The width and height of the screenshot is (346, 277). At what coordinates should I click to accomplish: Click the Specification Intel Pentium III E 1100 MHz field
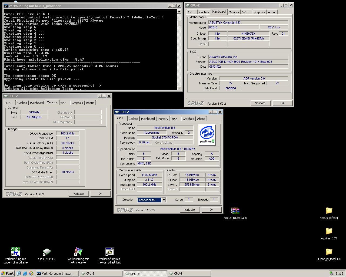(178, 149)
